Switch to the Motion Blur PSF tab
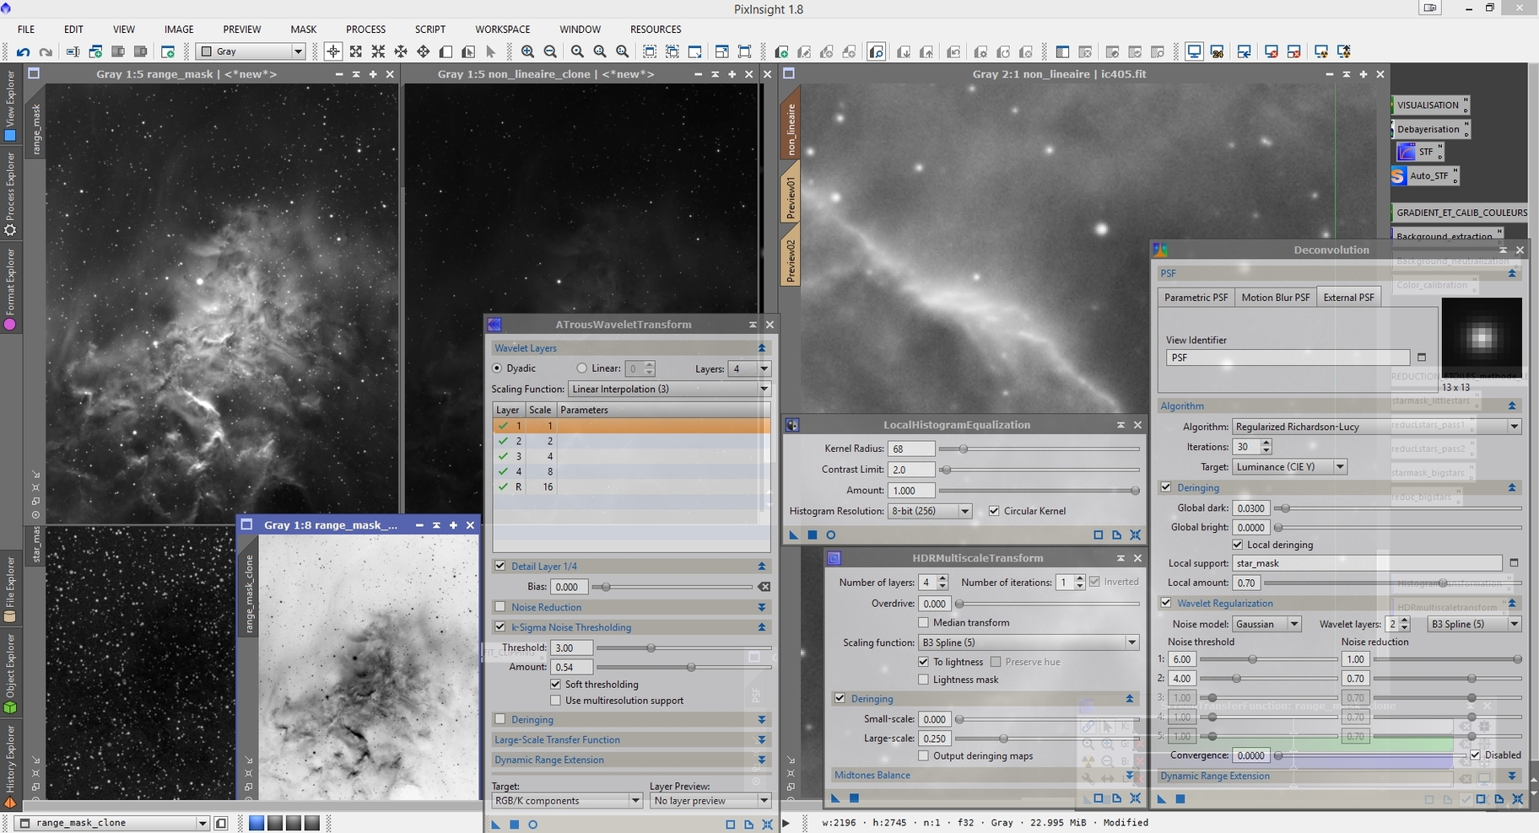This screenshot has height=833, width=1539. (1275, 298)
